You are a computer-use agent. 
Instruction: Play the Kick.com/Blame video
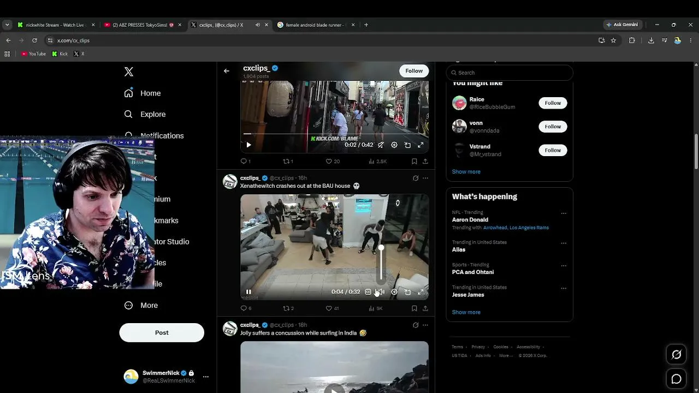pyautogui.click(x=248, y=145)
